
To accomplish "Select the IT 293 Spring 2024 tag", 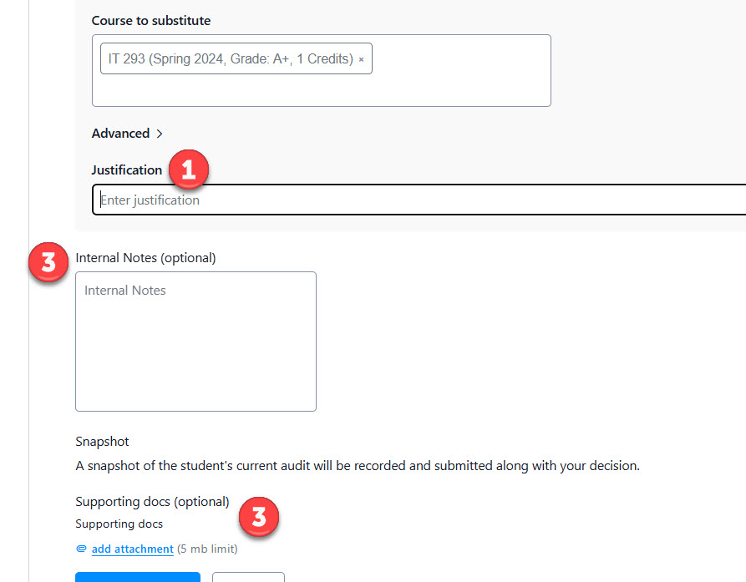I will point(231,60).
